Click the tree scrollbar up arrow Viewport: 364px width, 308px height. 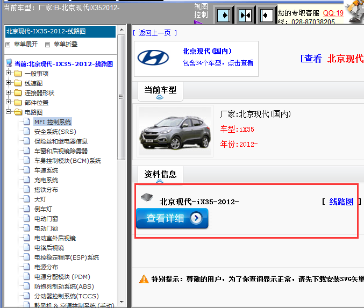click(x=122, y=30)
